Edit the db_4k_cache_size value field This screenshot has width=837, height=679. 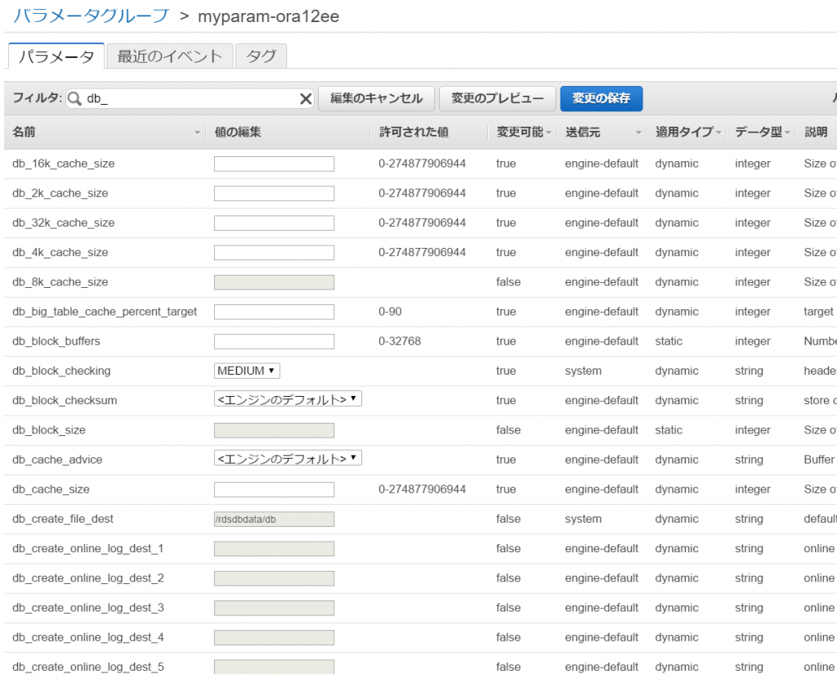[275, 253]
